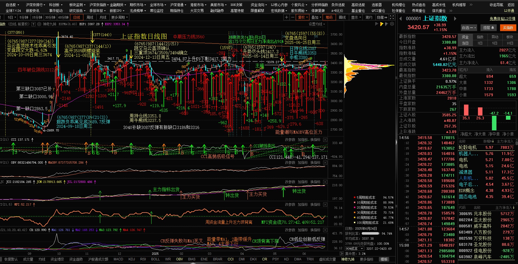This screenshot has width=518, height=264.
Task: Open the 自选一 watchlist dropdown
Action: click(469, 28)
